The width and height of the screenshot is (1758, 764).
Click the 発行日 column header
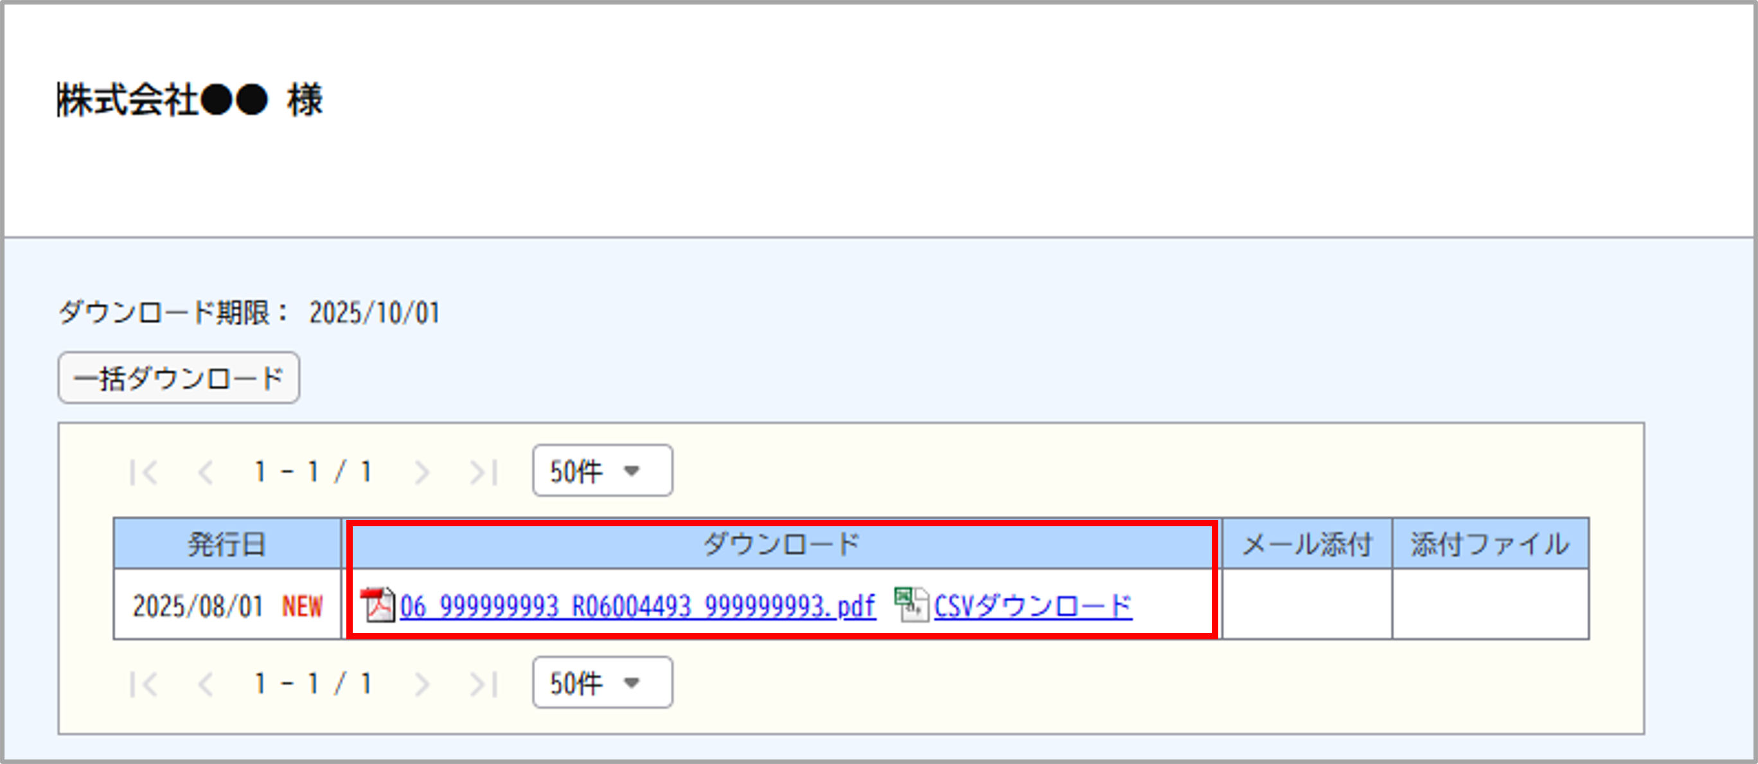coord(227,543)
